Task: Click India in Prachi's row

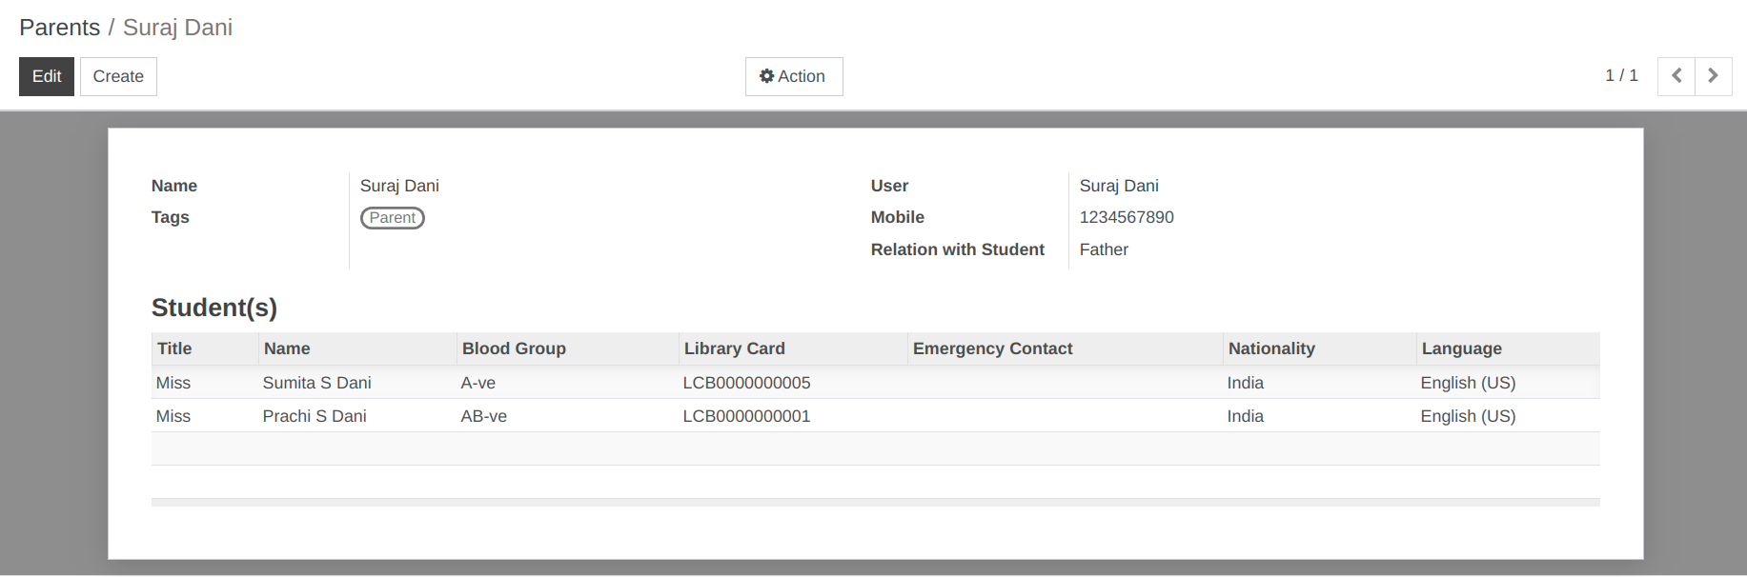Action: 1245,416
